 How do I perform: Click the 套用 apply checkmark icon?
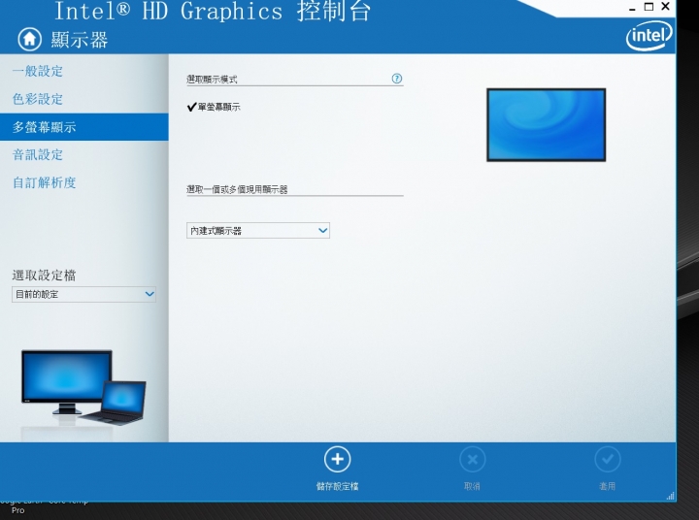607,459
